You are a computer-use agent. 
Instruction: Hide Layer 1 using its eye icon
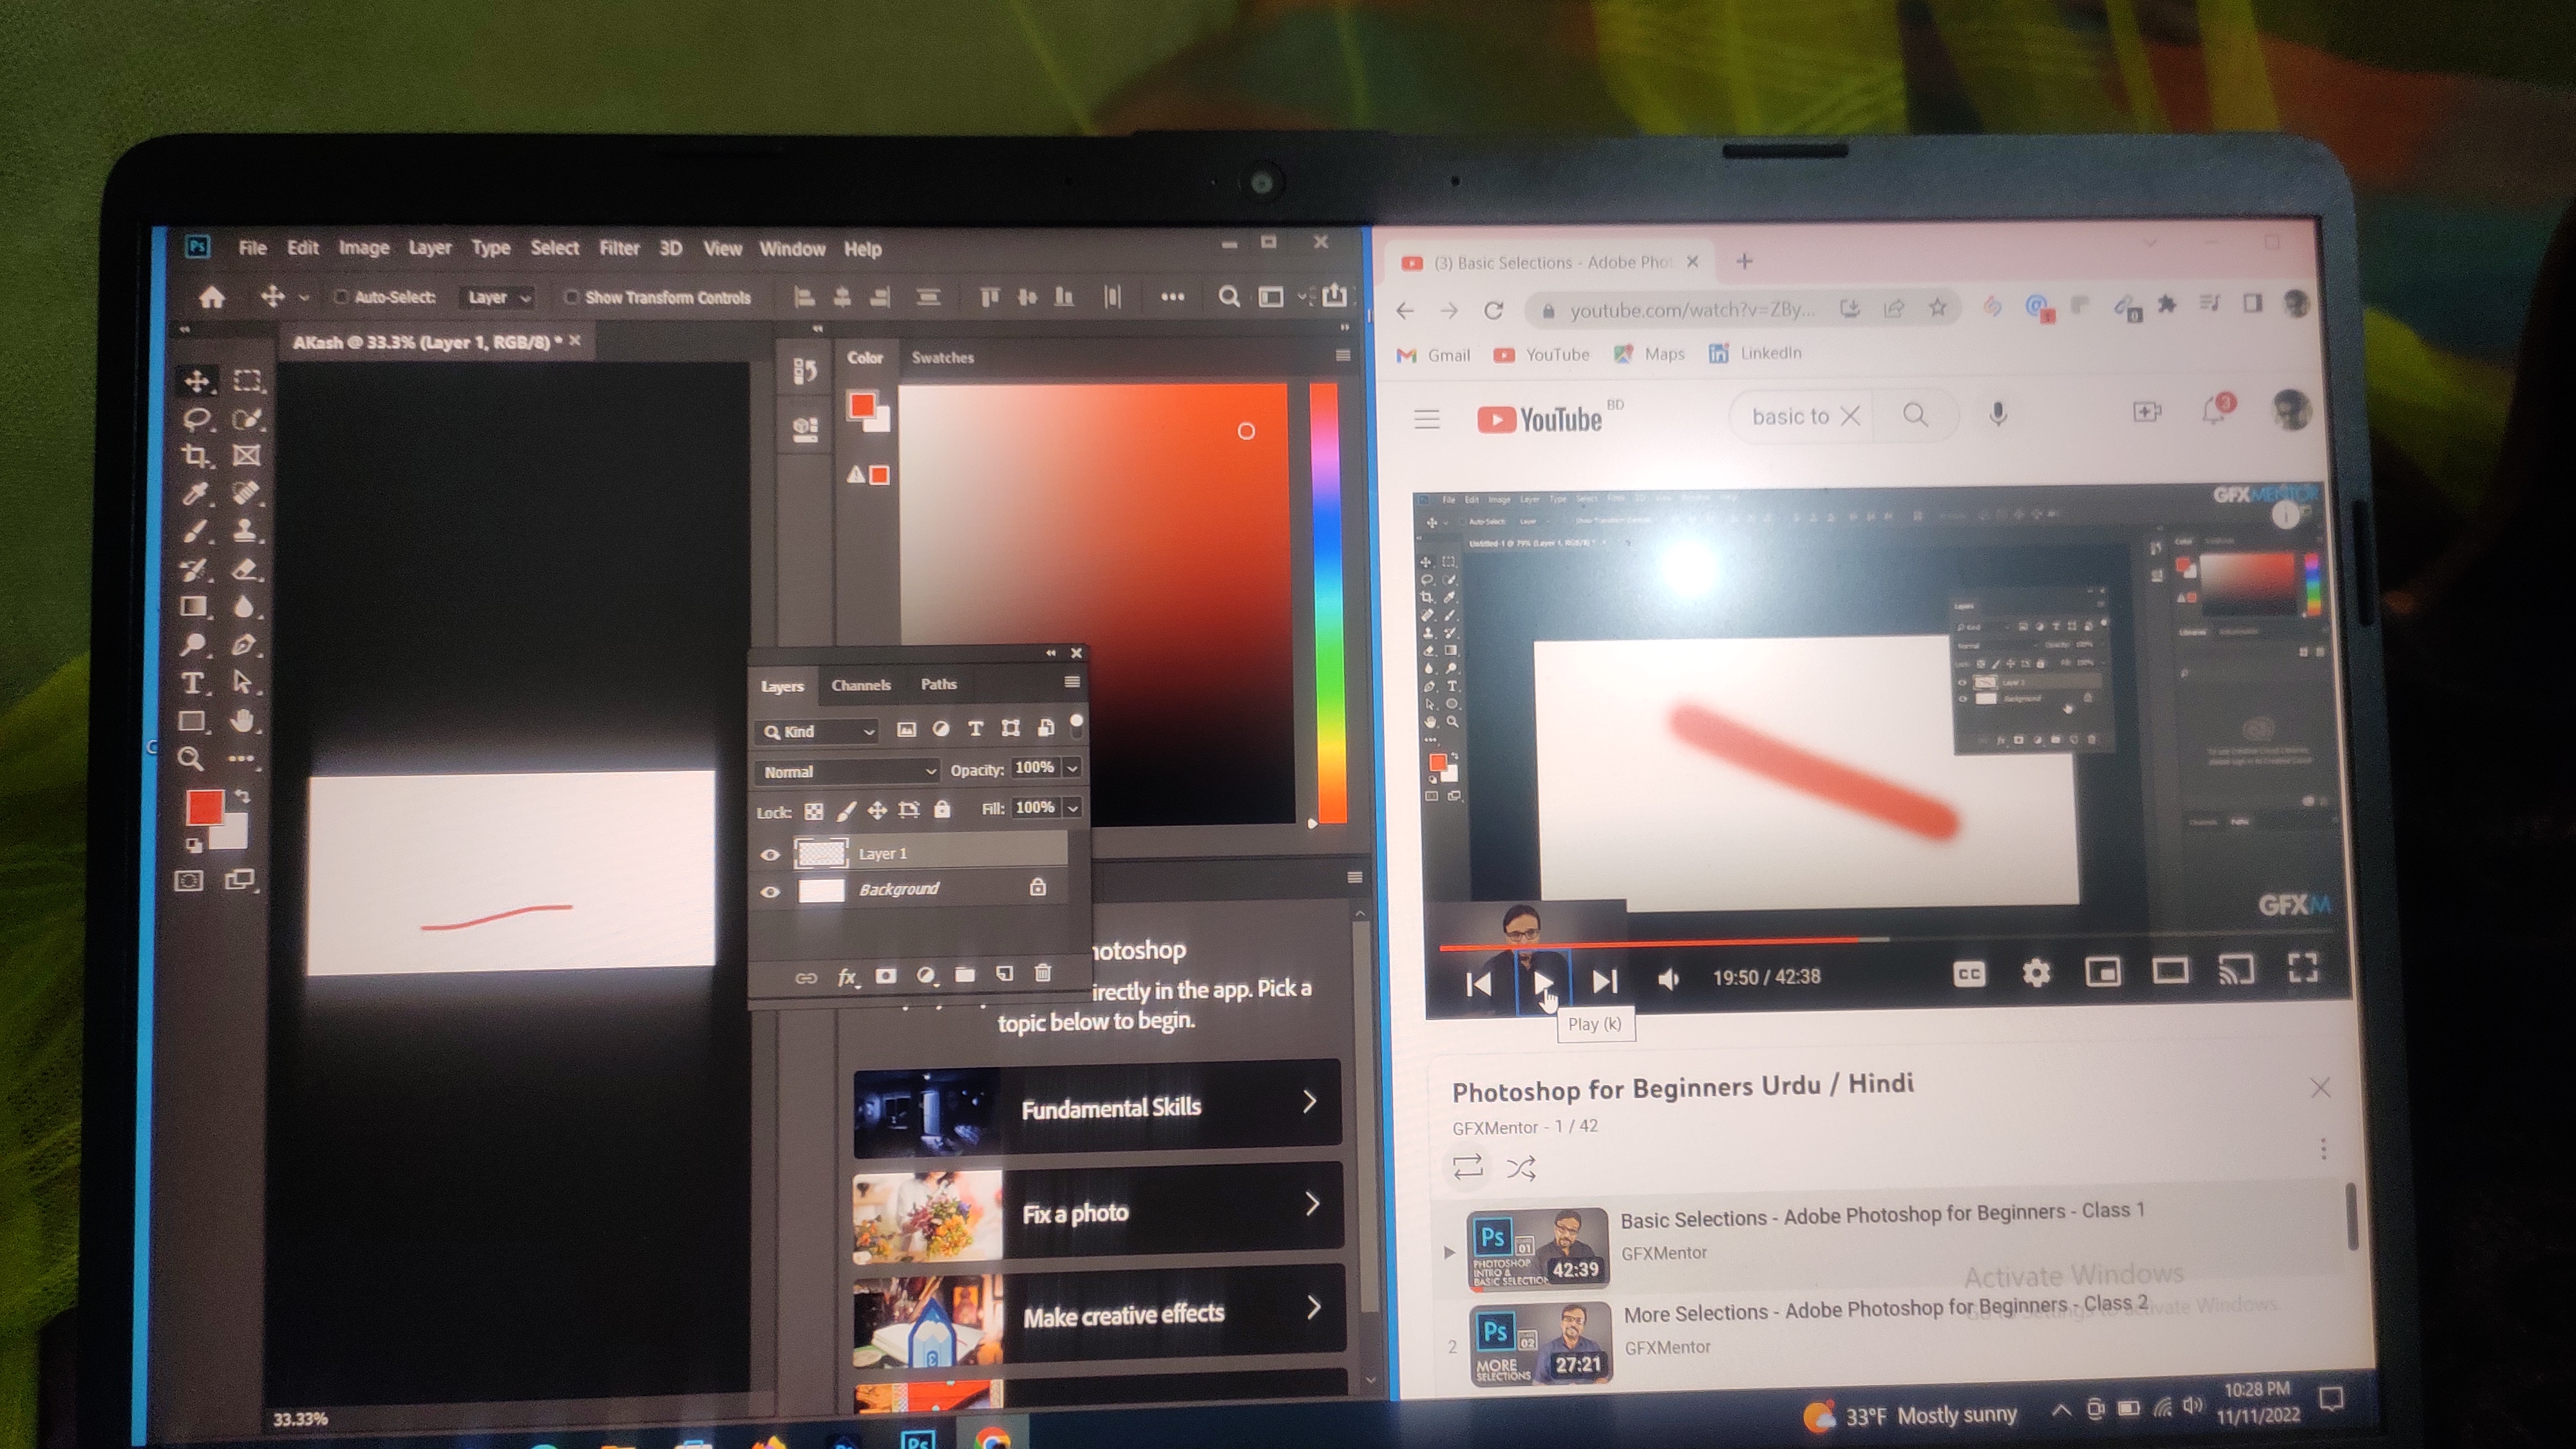[770, 855]
